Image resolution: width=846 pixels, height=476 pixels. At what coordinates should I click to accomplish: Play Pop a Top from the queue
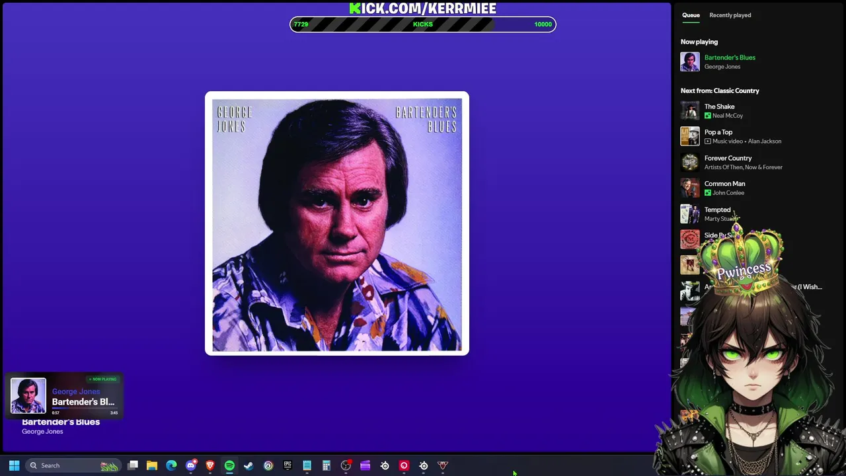pos(718,132)
